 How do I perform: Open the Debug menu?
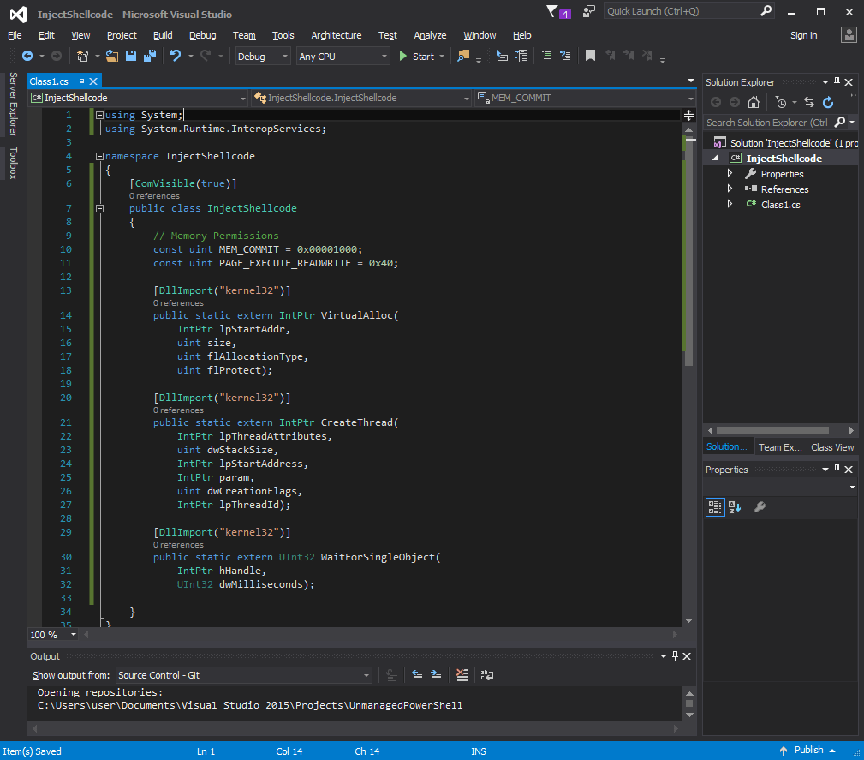[202, 35]
